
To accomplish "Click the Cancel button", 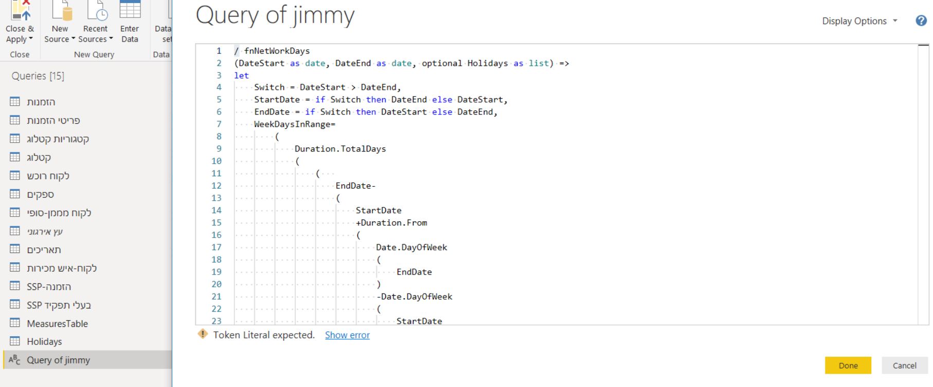I will (904, 365).
